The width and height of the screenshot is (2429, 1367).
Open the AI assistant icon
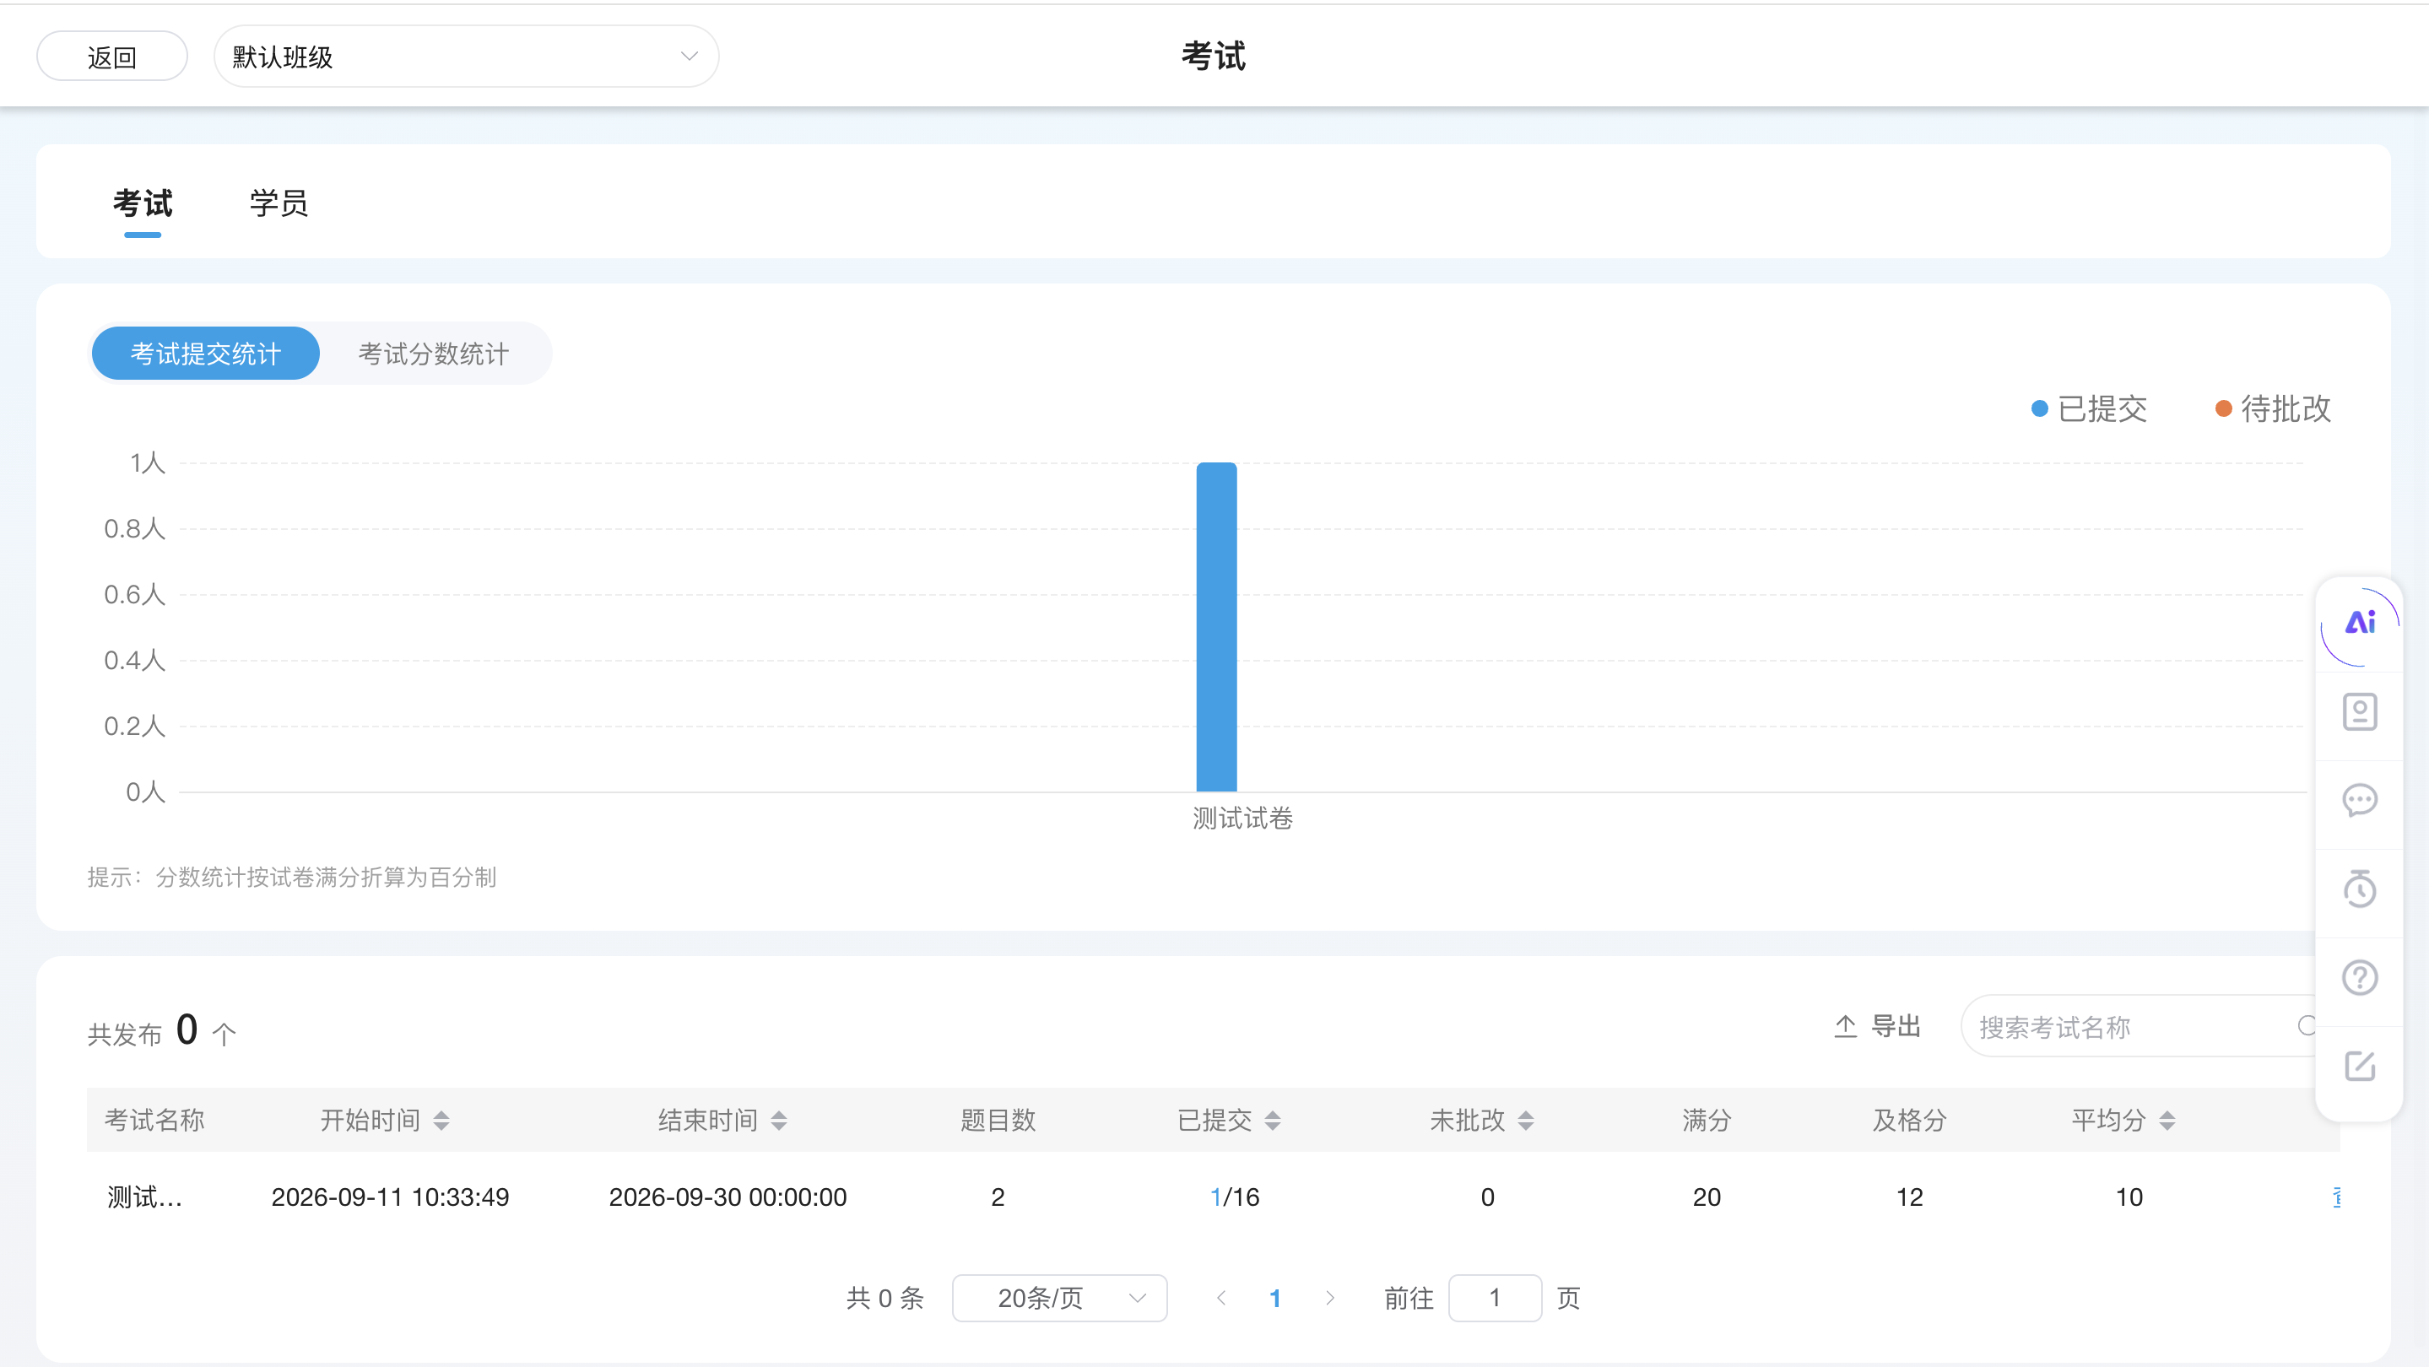pos(2359,623)
